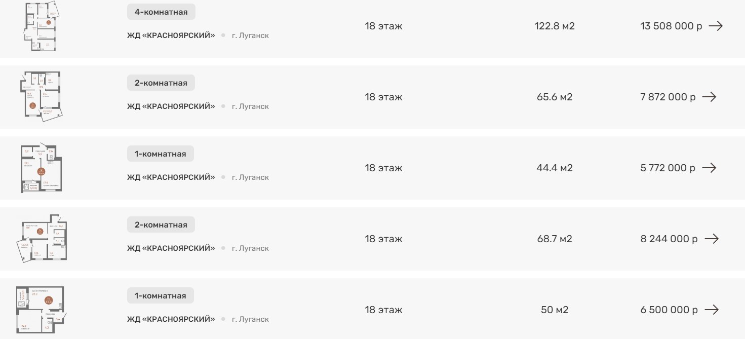Image resolution: width=745 pixels, height=339 pixels.
Task: Open ЖД «КРАСНОЯРСКИЙ» link in the 122.8 м2 row
Action: 171,35
